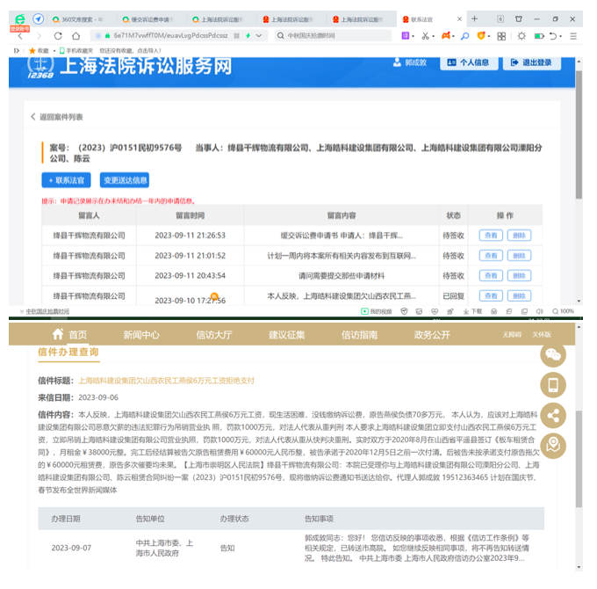
Task: Click the 变更送达信息 button
Action: pyautogui.click(x=125, y=180)
